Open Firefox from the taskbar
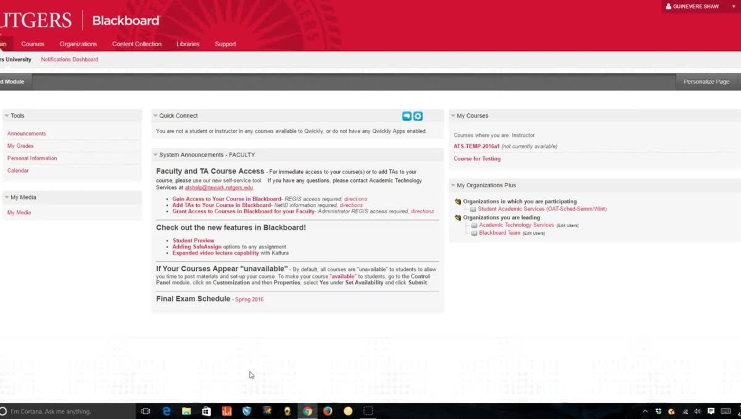This screenshot has width=741, height=419. click(x=328, y=411)
